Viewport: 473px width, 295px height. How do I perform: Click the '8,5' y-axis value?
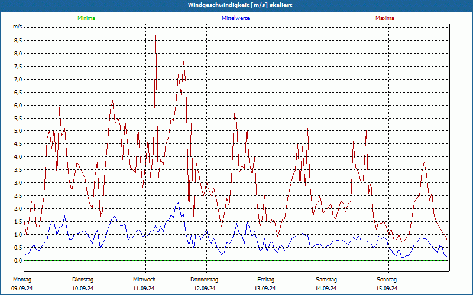click(18, 41)
